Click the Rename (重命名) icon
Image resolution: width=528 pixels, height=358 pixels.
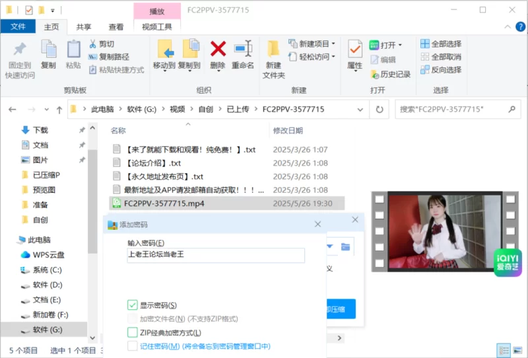click(x=243, y=53)
